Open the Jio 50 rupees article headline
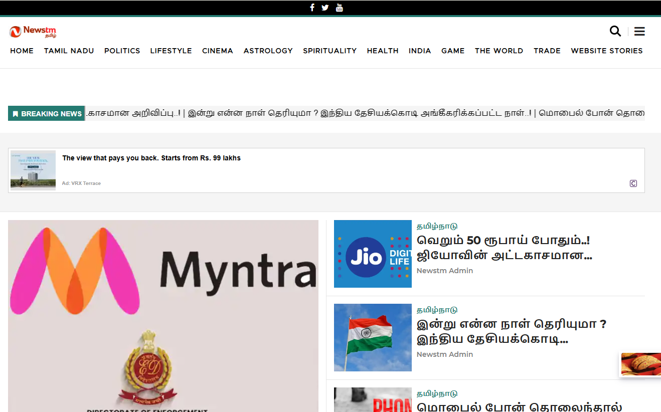The height and width of the screenshot is (412, 661). [504, 248]
